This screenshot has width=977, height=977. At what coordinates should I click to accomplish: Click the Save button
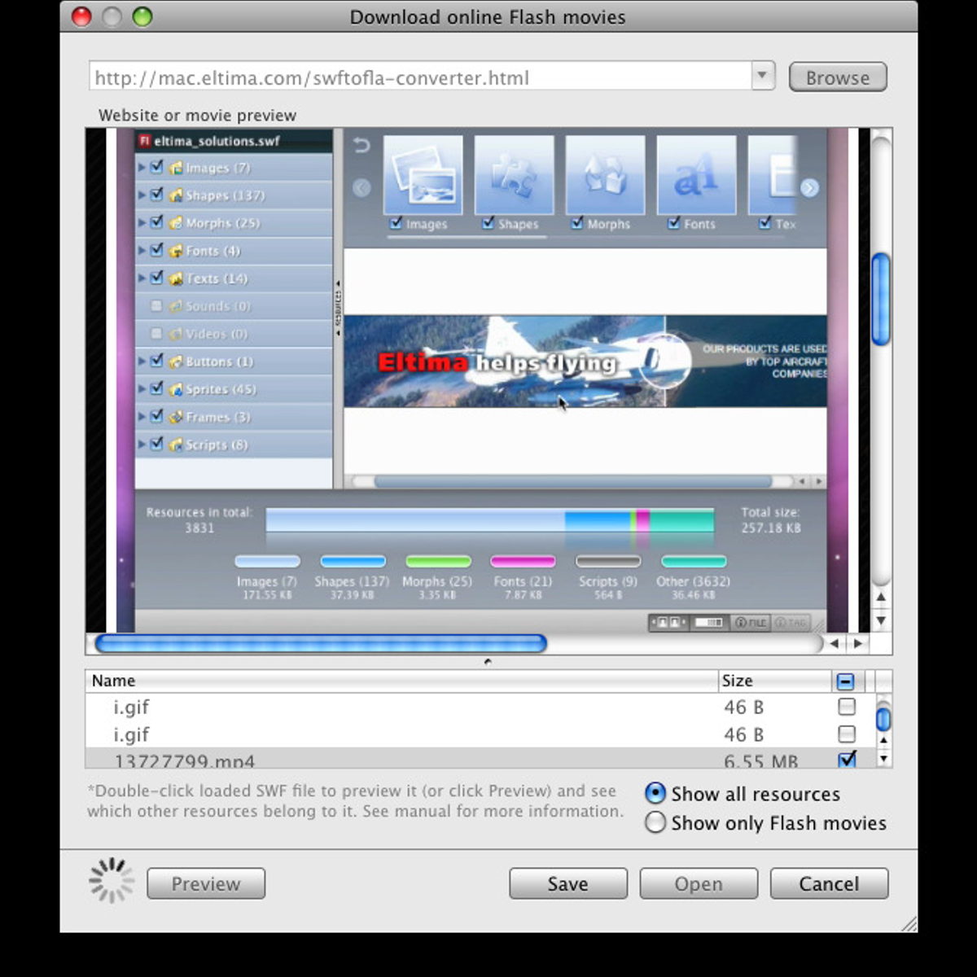(568, 883)
